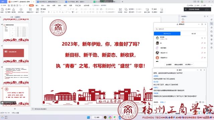Click the Unmute All button
Screen dimensions: 214x120
(x=179, y=64)
